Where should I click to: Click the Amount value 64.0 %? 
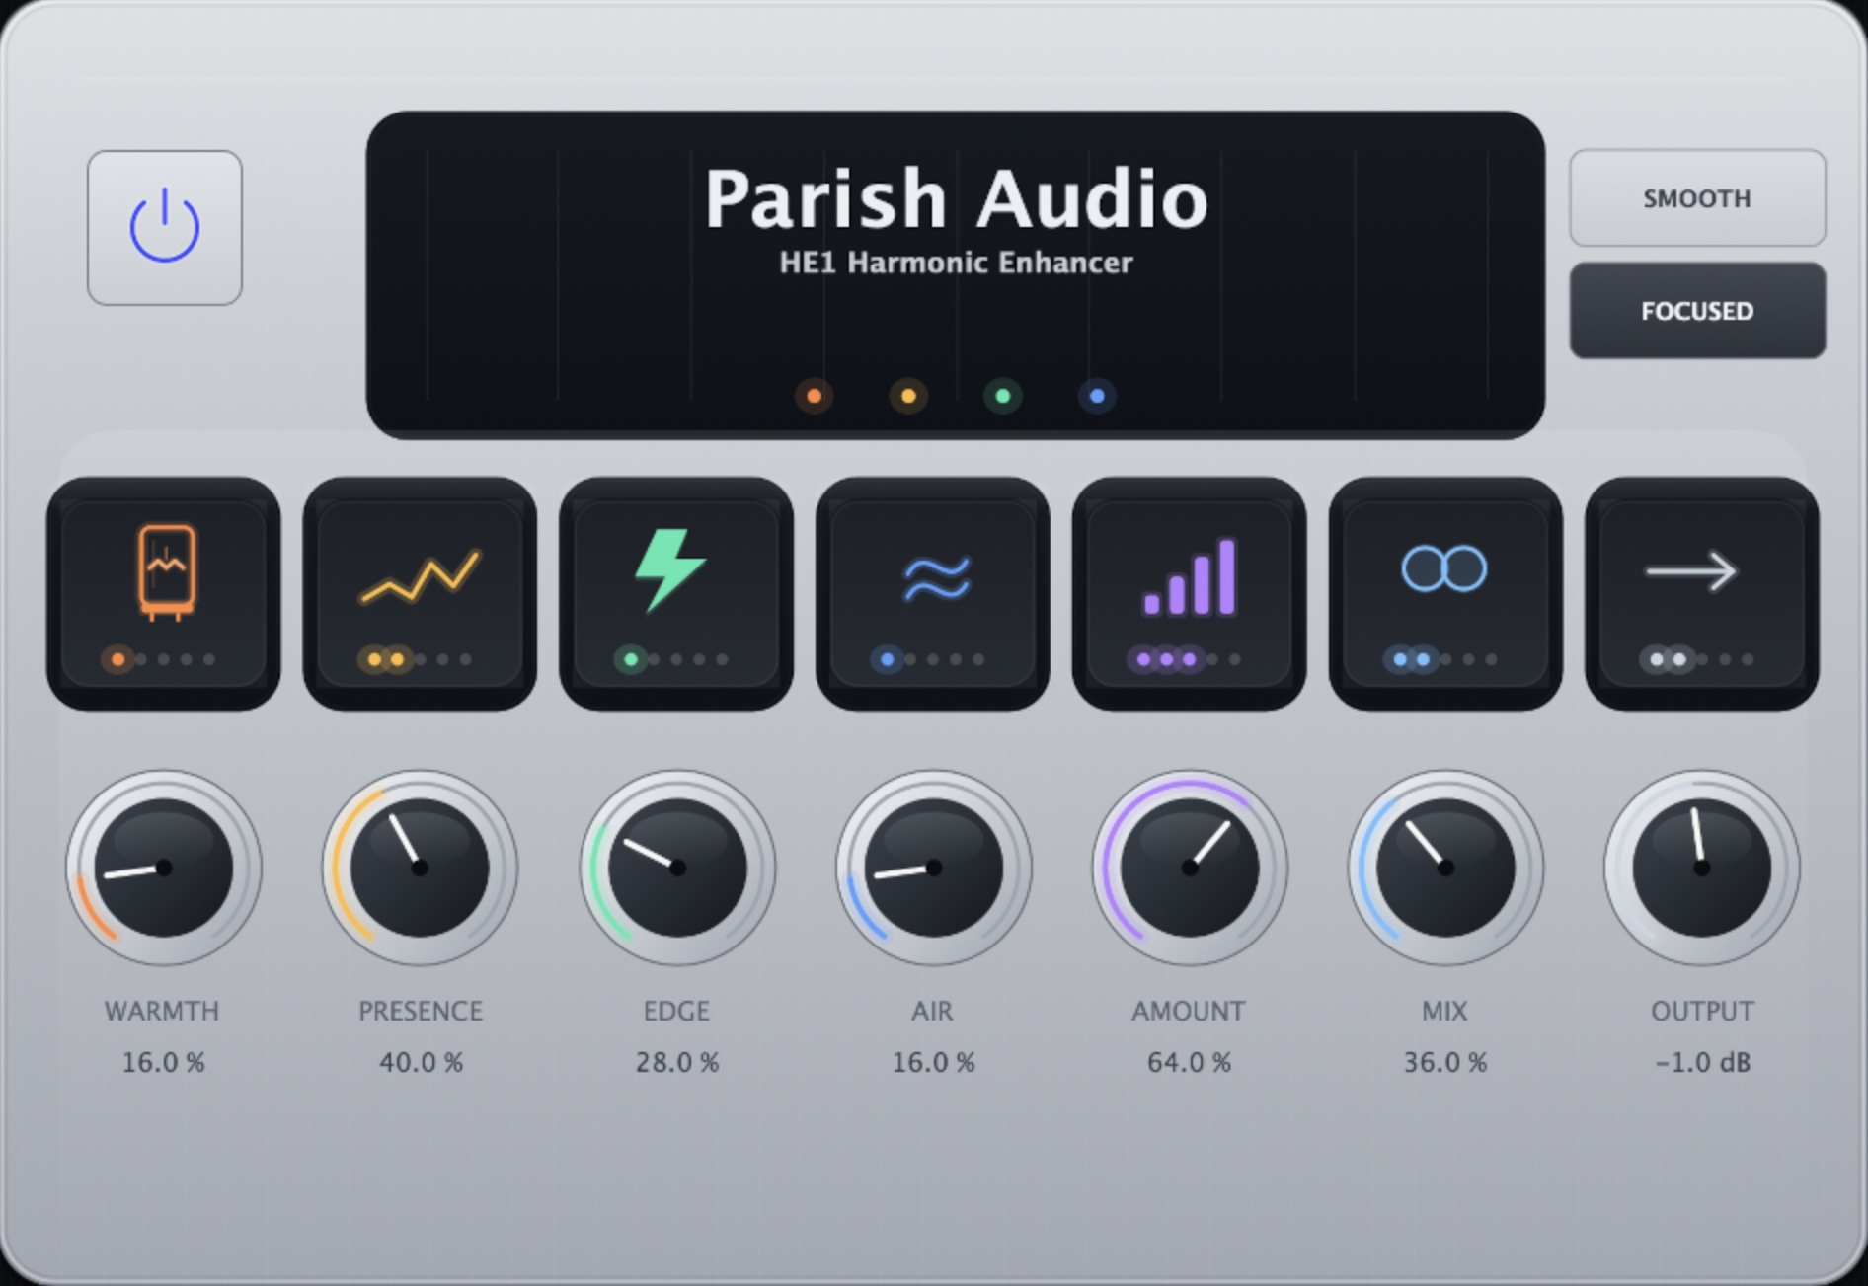(x=1190, y=1062)
